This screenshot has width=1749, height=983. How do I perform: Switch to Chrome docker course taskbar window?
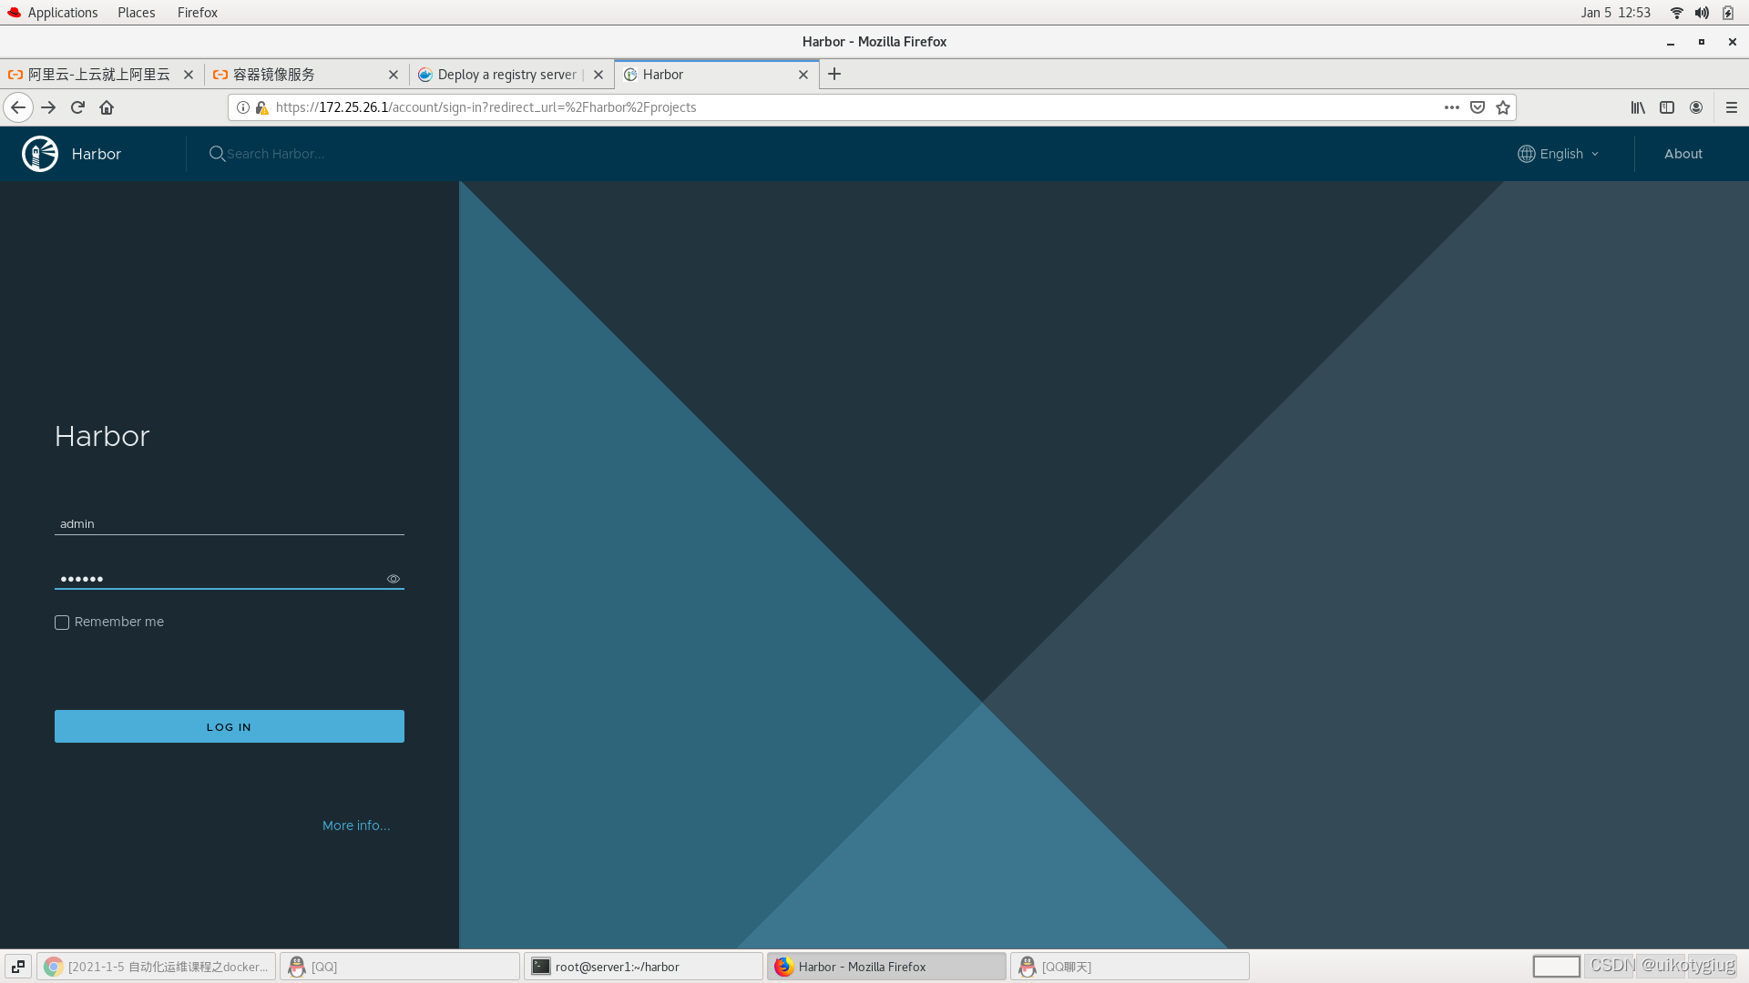click(157, 967)
